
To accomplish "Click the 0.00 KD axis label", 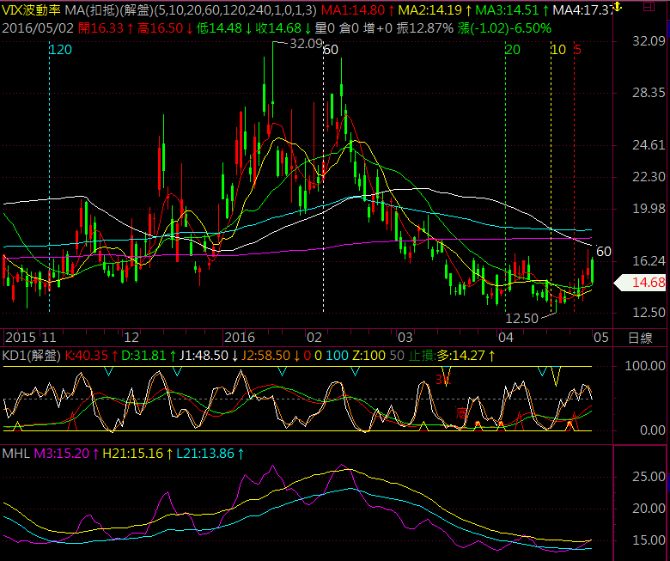I will [653, 430].
